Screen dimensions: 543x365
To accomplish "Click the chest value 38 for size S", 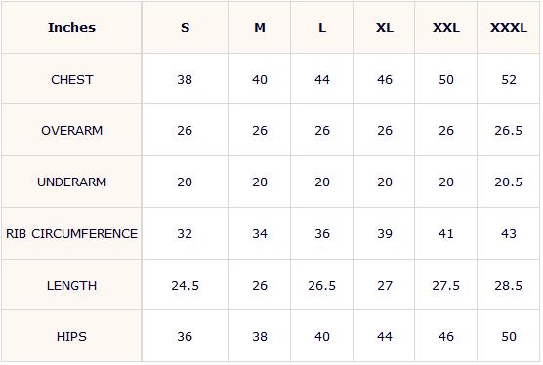I will click(185, 80).
